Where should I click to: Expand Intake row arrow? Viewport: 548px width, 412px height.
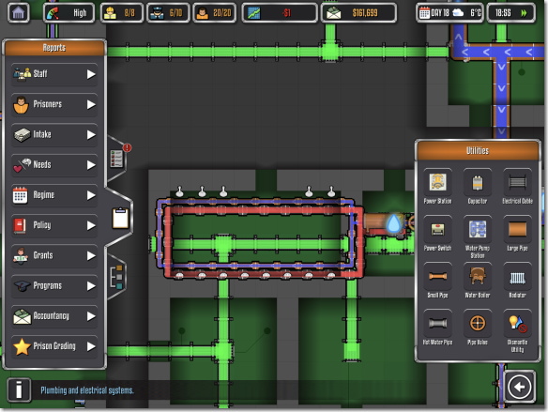91,134
